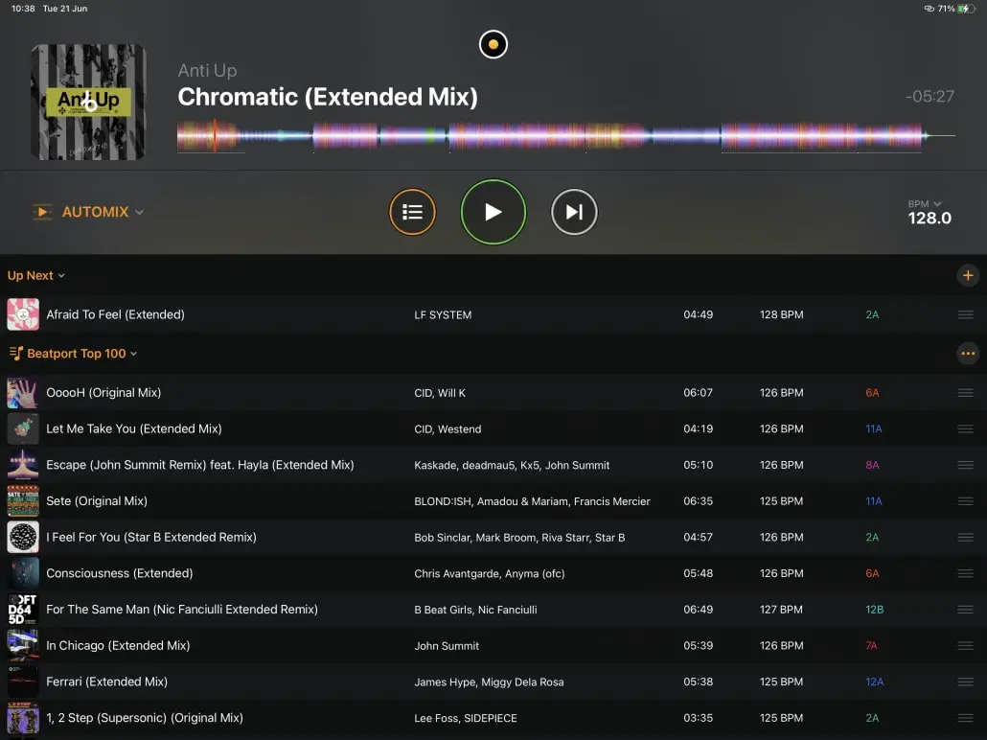Screen dimensions: 987x740
Task: Tap the Consciousness track artwork
Action: (23, 573)
